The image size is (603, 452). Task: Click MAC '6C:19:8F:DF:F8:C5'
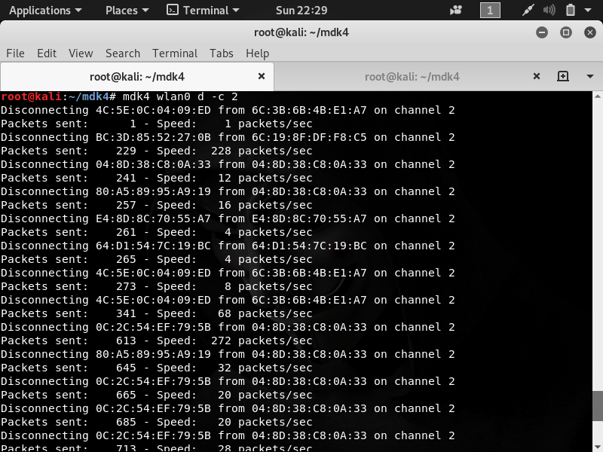pyautogui.click(x=309, y=137)
